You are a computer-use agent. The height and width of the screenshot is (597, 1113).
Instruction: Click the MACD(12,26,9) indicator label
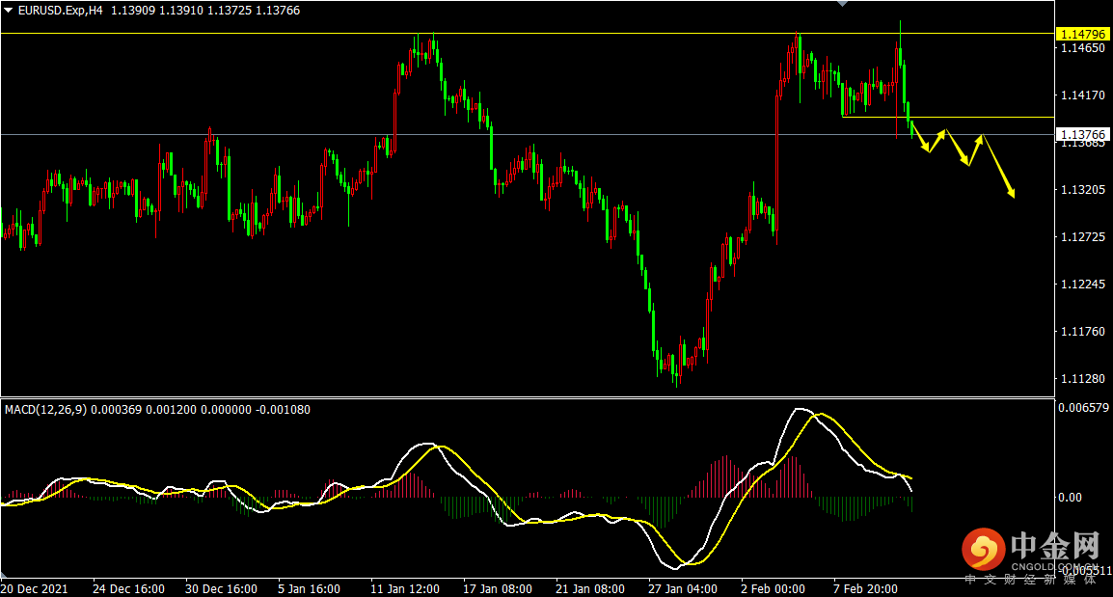(45, 409)
